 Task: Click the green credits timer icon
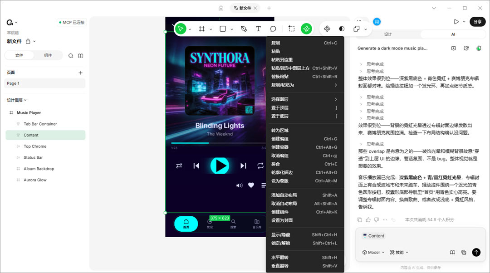pyautogui.click(x=479, y=48)
